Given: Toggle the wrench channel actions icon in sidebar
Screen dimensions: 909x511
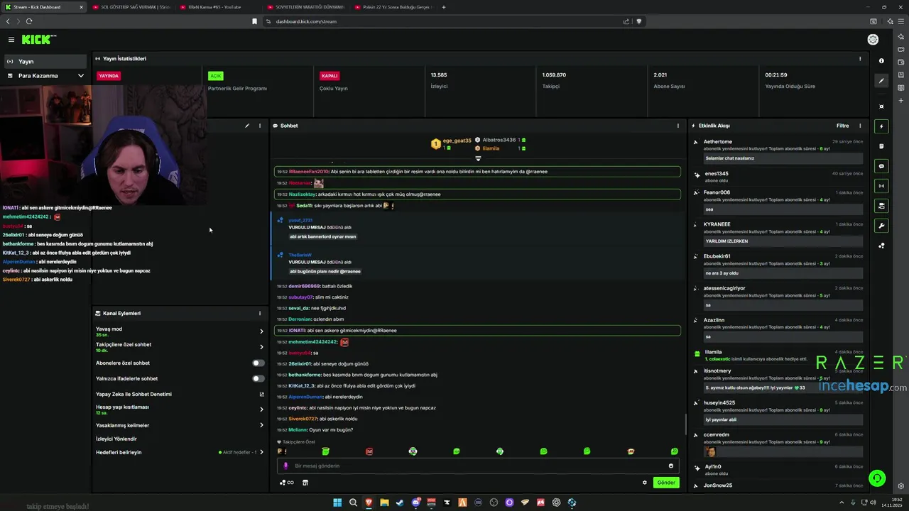Looking at the screenshot, I should [881, 226].
